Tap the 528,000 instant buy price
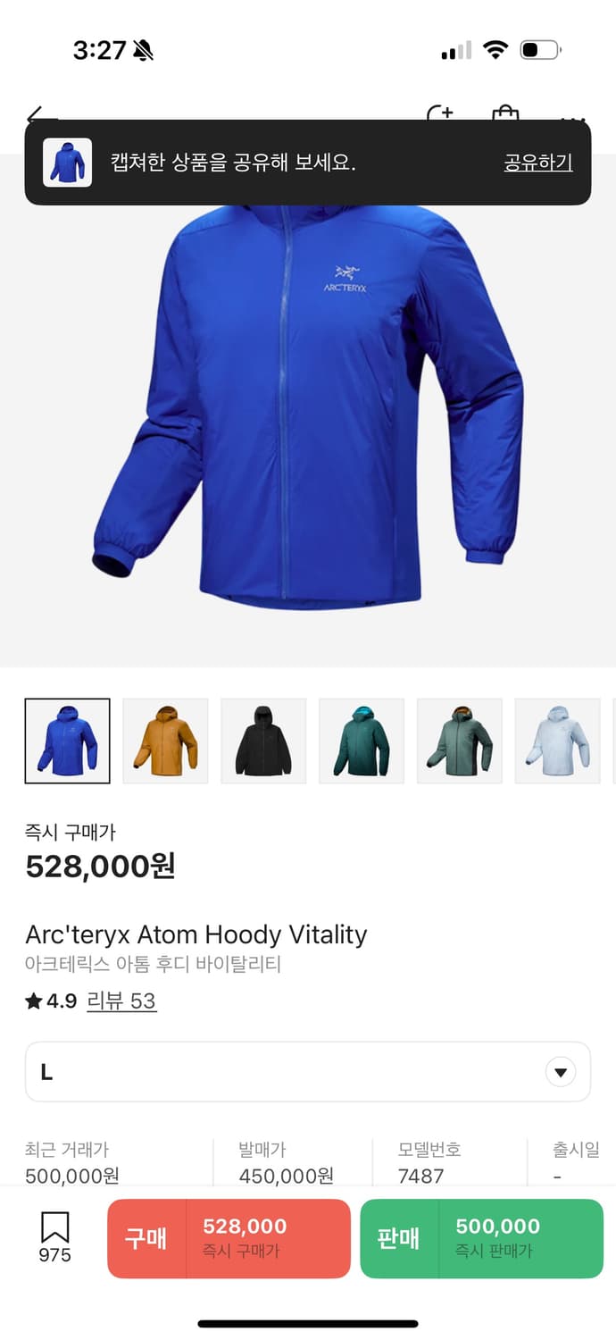The width and height of the screenshot is (616, 1340). [245, 1227]
